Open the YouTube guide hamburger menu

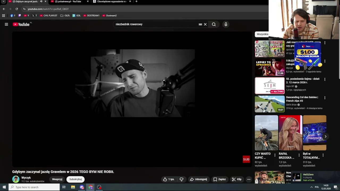click(6, 24)
